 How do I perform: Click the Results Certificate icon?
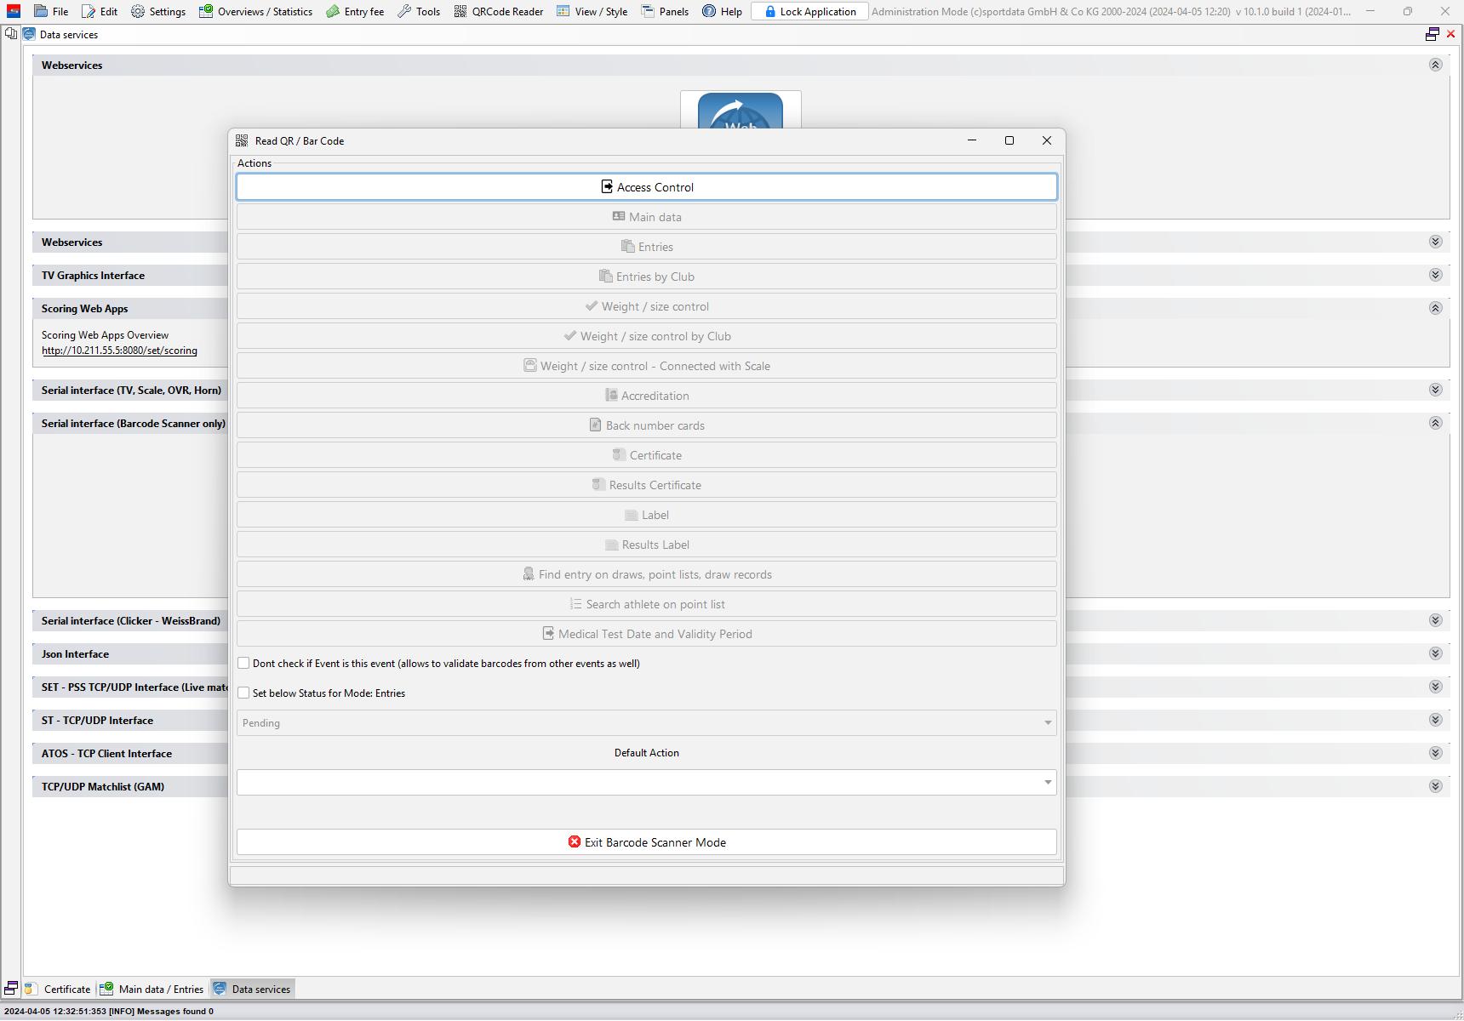(598, 484)
